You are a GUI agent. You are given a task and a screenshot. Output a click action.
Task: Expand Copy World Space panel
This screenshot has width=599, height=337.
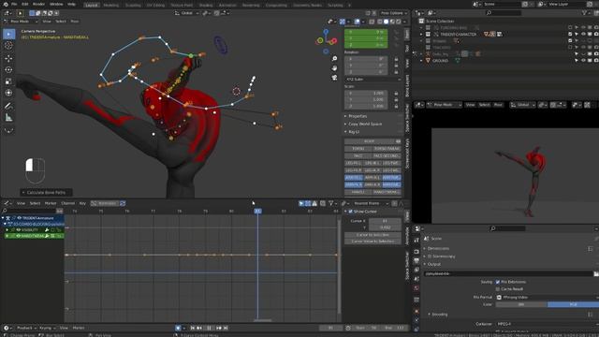pyautogui.click(x=365, y=125)
